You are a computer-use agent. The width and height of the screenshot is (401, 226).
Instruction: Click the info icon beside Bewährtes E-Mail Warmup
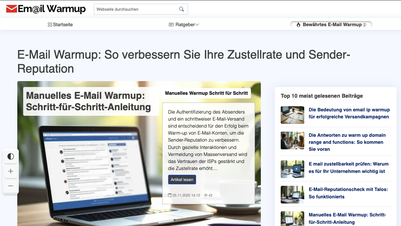click(x=365, y=25)
